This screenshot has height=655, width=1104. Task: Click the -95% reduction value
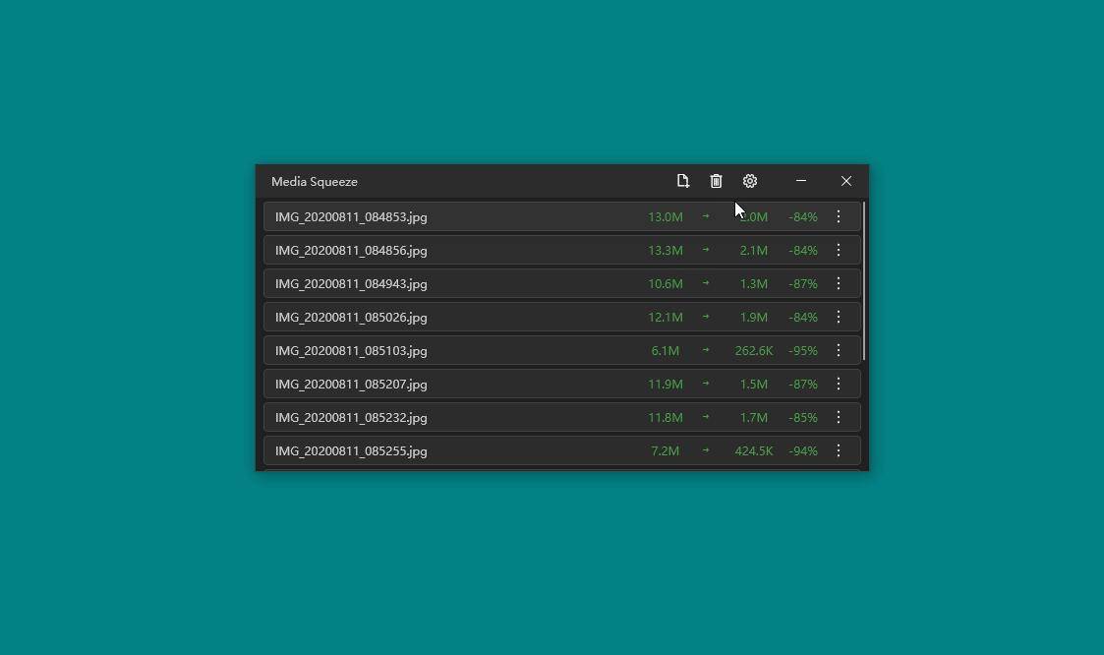pyautogui.click(x=803, y=351)
